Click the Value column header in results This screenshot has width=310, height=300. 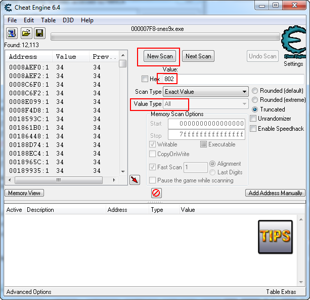71,57
